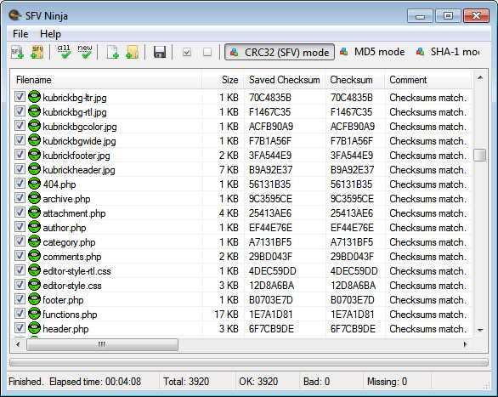
Task: Select the functions.php filename
Action: [x=70, y=315]
